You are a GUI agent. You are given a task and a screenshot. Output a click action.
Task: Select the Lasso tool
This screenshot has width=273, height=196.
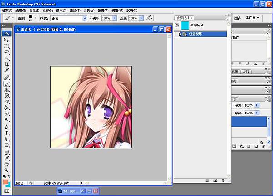(6, 52)
